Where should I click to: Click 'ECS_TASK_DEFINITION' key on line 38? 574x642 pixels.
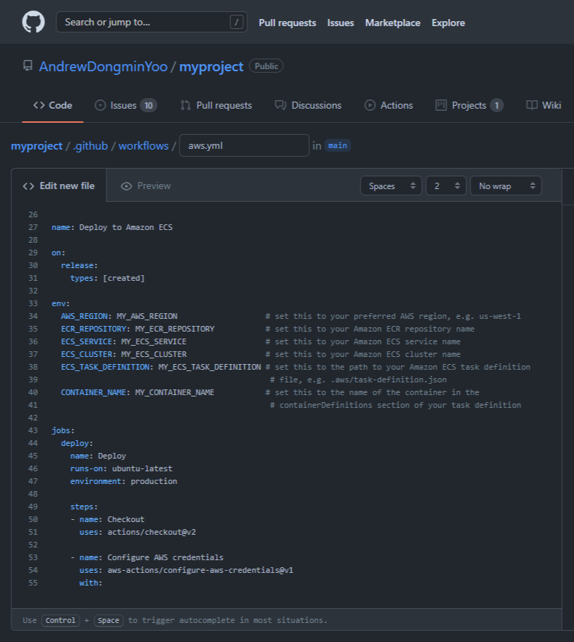coord(106,367)
